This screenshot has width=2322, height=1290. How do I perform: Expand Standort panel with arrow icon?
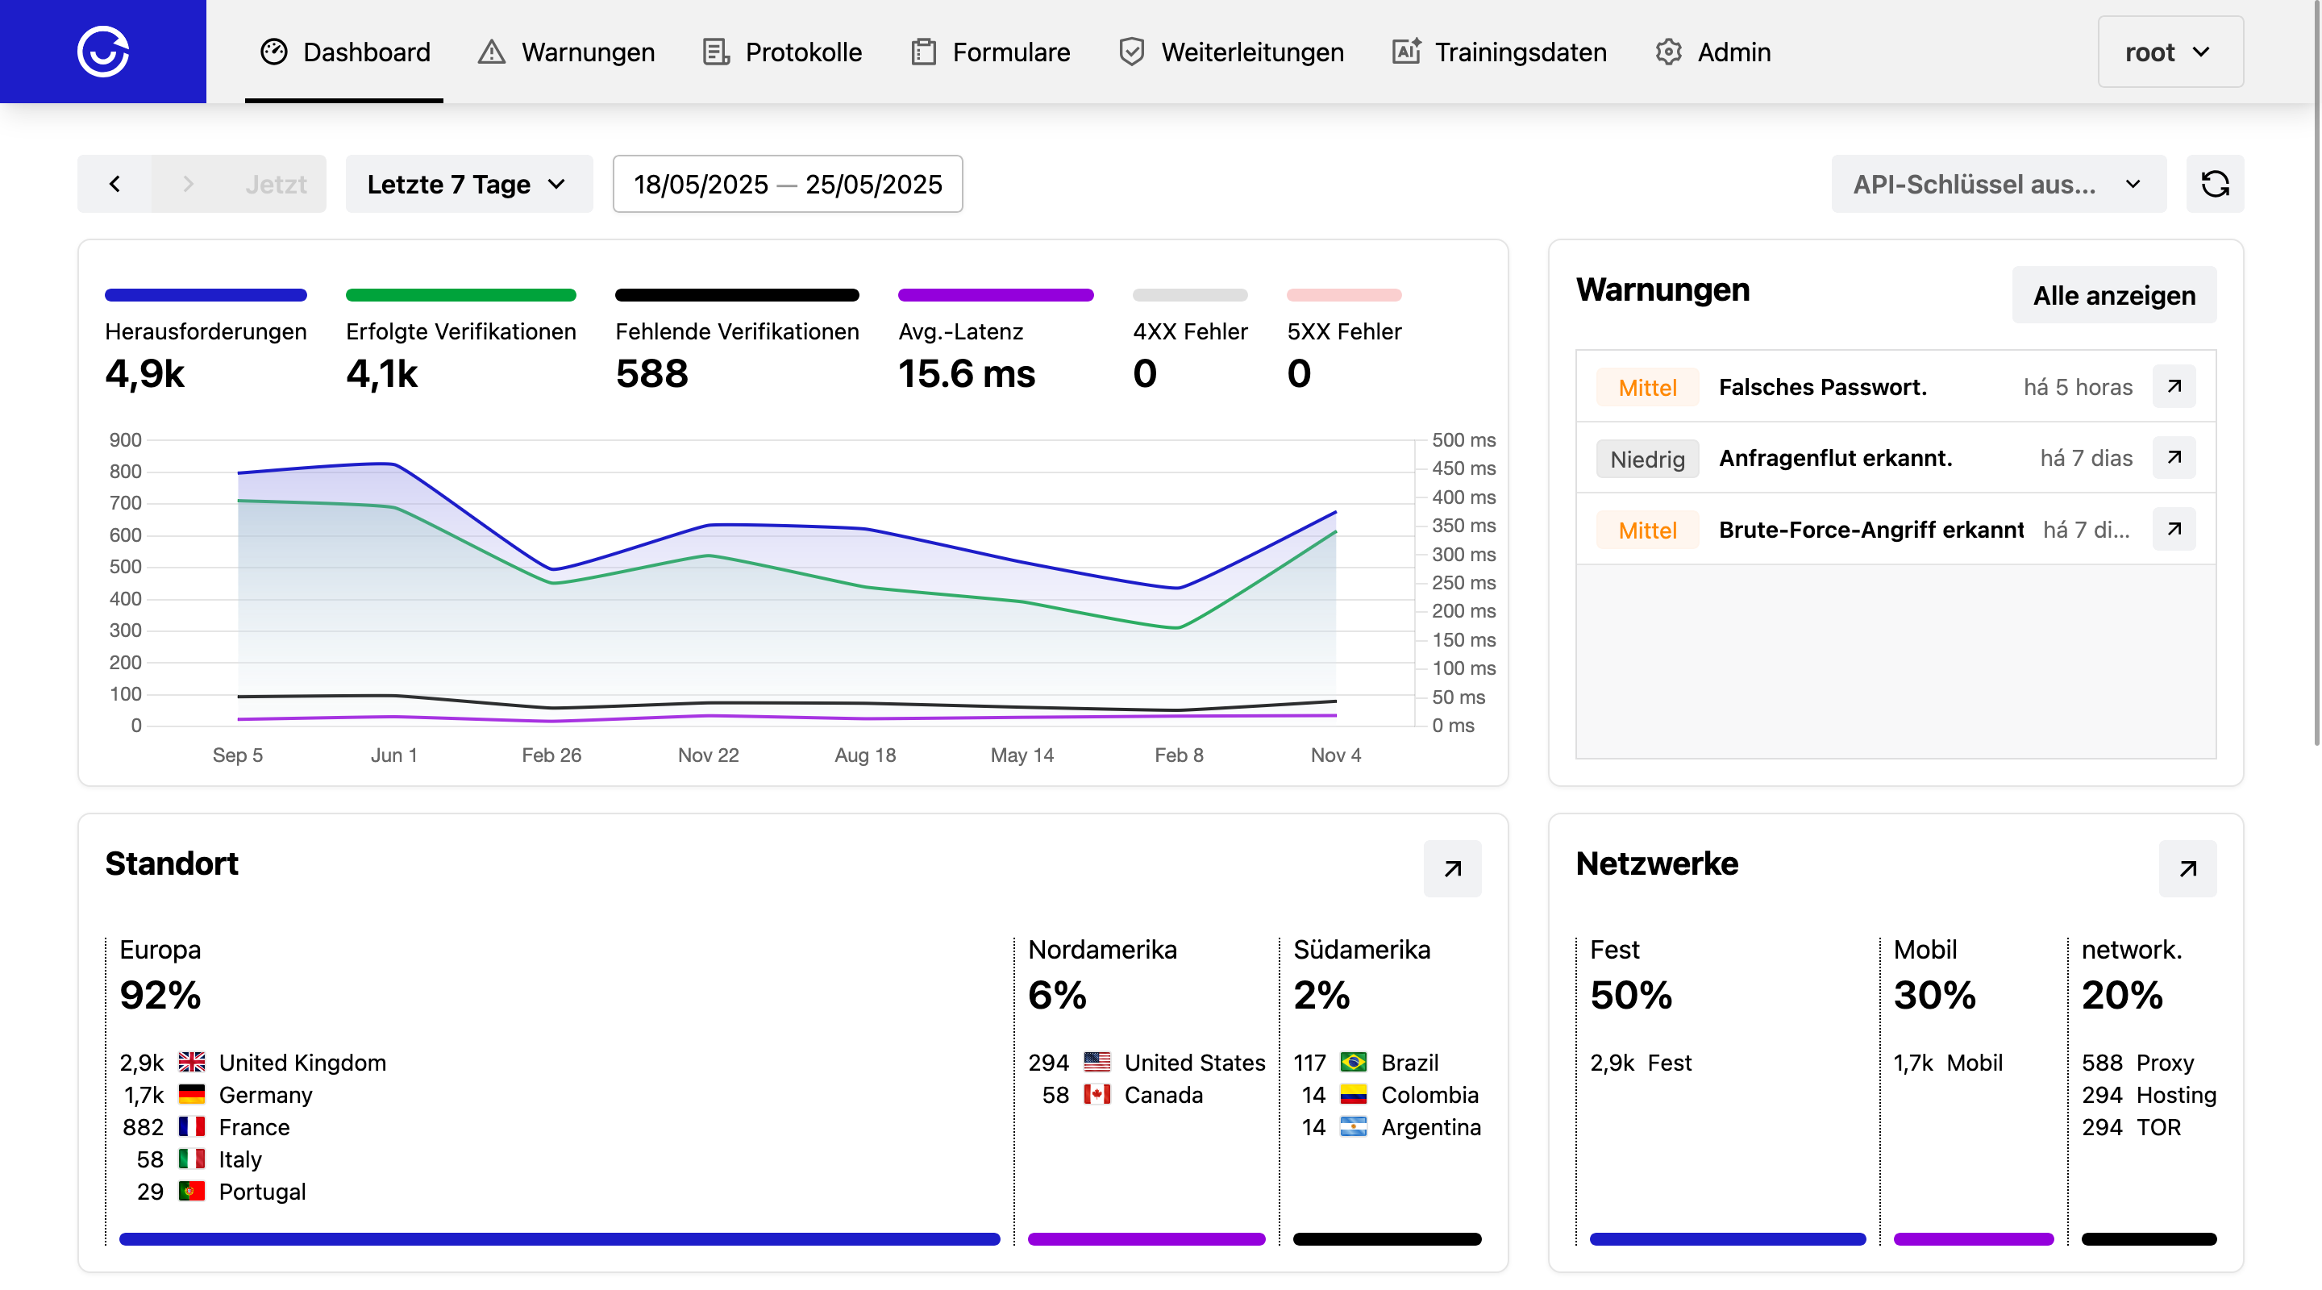click(x=1452, y=869)
